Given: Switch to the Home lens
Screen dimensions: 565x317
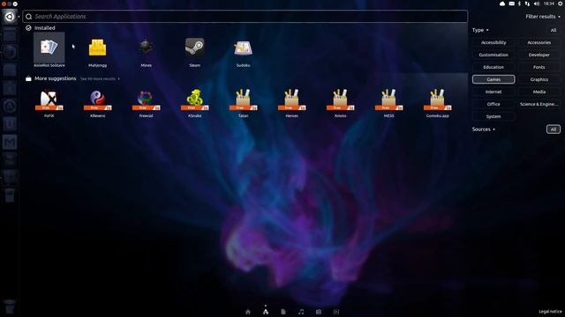Looking at the screenshot, I should click(248, 312).
